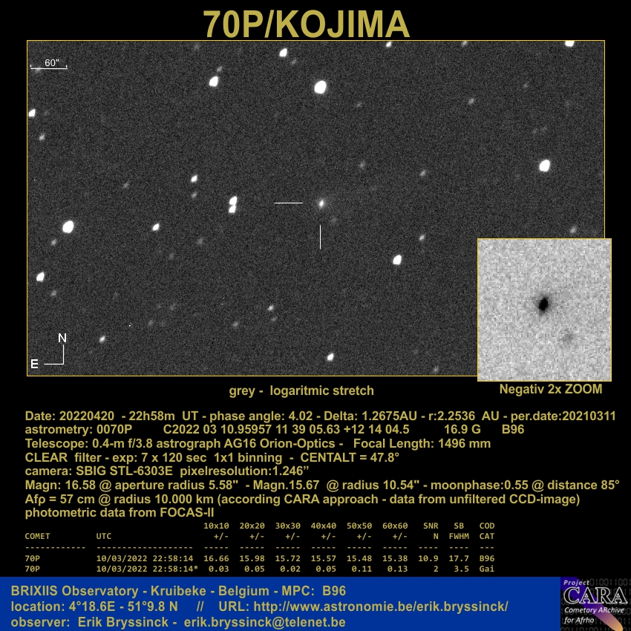Image resolution: width=631 pixels, height=631 pixels.
Task: Click the 10x10 column header
Action: click(216, 526)
